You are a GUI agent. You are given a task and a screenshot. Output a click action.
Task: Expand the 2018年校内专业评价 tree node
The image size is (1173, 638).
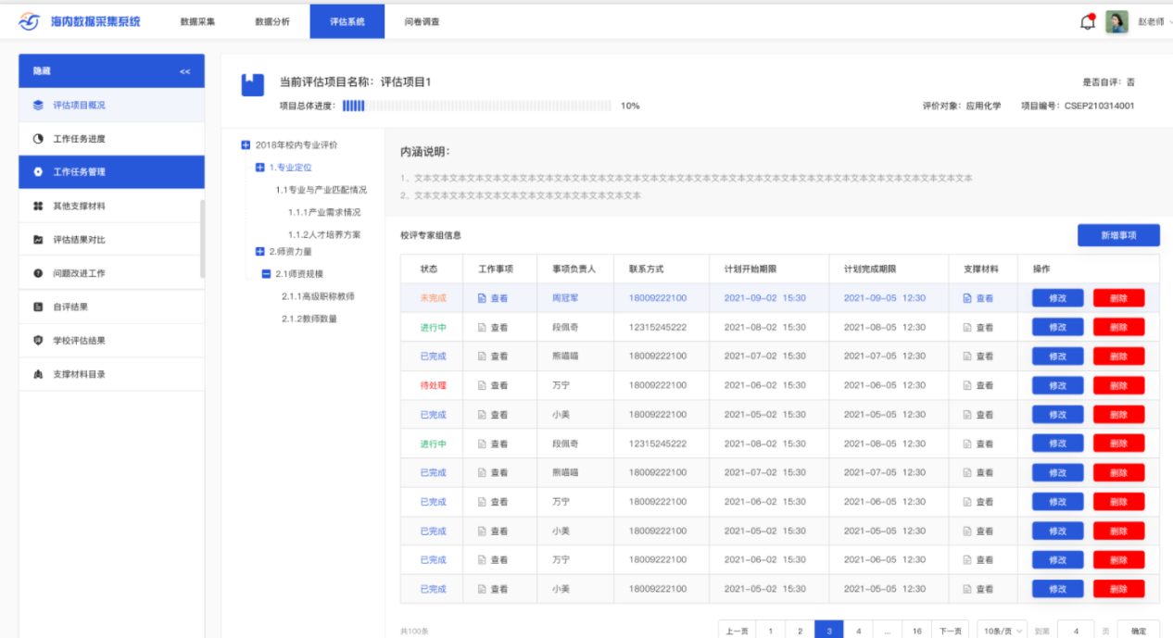click(x=246, y=145)
